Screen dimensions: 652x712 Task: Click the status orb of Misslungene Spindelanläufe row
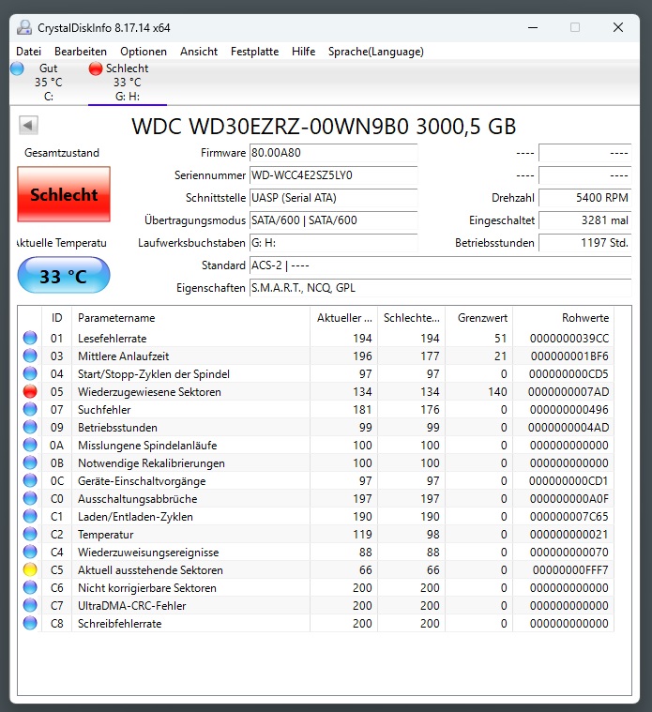click(30, 446)
